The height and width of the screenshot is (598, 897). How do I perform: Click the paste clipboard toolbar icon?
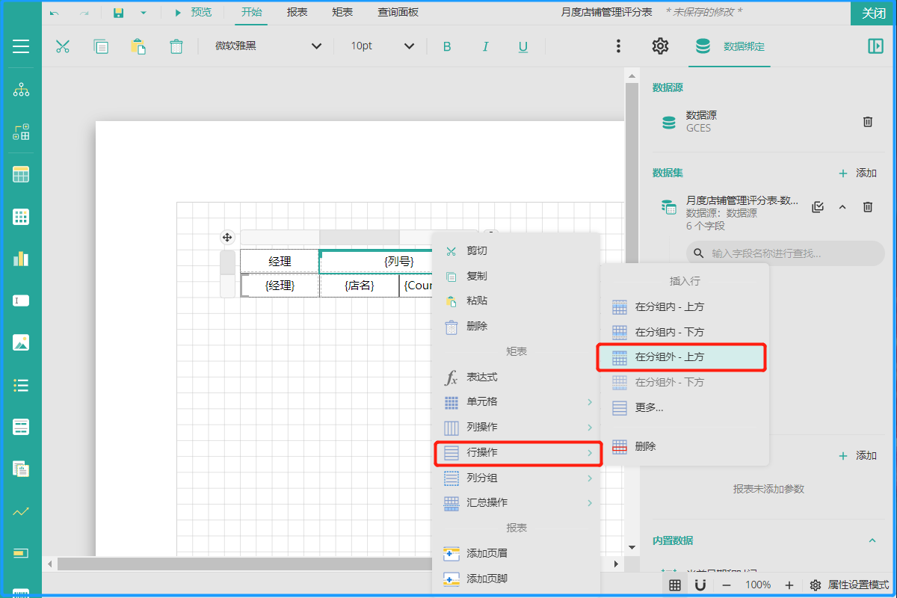(138, 46)
